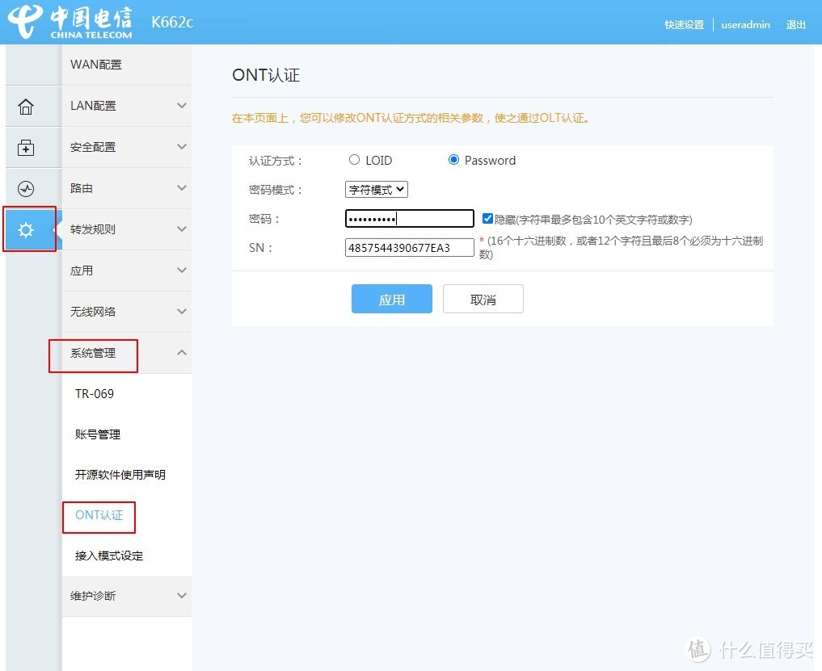Image resolution: width=822 pixels, height=671 pixels.
Task: Click the 退出 logout link
Action: pos(795,24)
